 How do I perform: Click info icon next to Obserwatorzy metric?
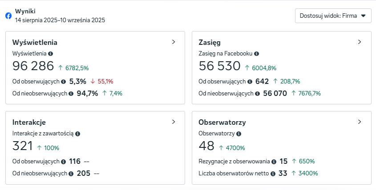tap(239, 134)
